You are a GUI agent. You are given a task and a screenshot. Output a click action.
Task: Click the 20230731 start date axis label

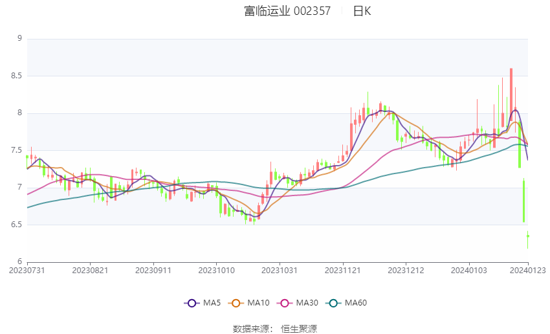(x=27, y=269)
